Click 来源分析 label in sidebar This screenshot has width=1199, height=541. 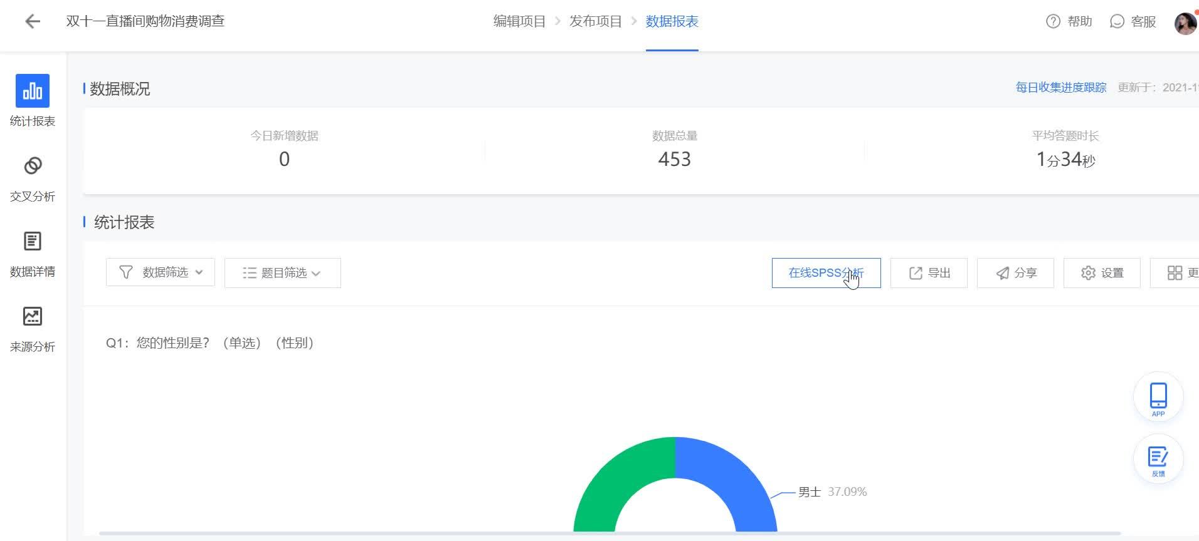(33, 347)
